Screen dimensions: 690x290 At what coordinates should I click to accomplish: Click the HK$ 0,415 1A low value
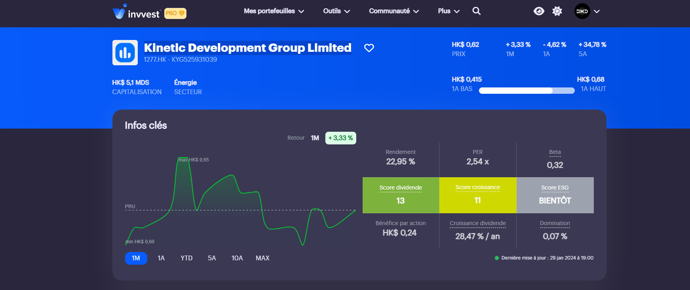coord(467,80)
